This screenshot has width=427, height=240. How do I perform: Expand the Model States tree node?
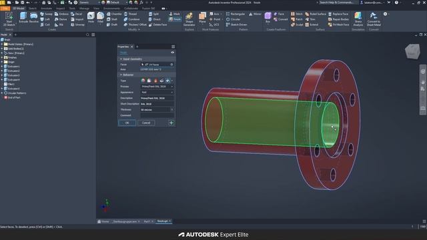tap(2, 44)
